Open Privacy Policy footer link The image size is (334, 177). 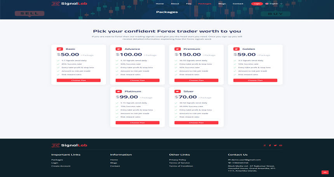click(x=177, y=160)
